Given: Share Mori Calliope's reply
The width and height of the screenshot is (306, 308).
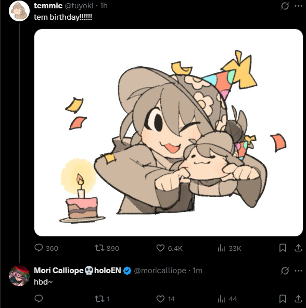Looking at the screenshot, I should [x=298, y=299].
